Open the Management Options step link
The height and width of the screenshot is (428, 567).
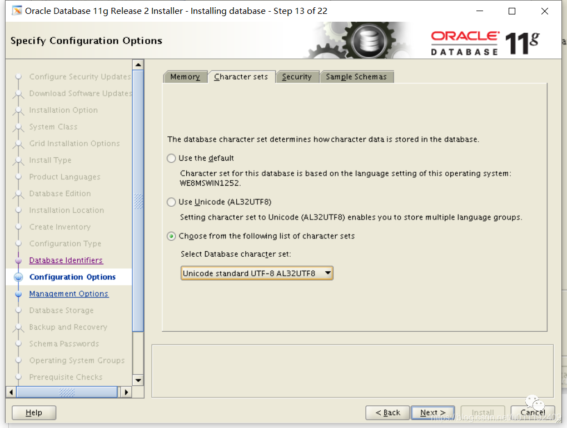coord(69,293)
